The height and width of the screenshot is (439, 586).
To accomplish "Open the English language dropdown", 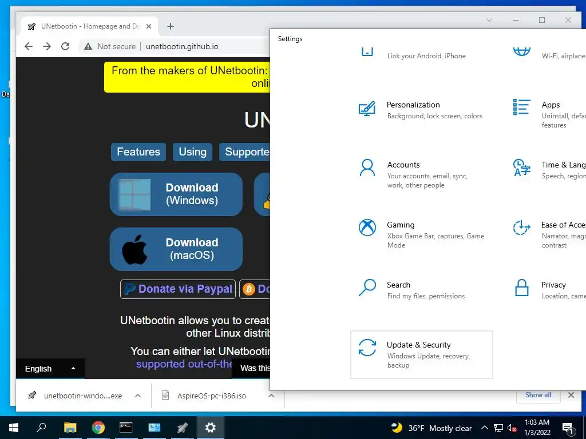I will (x=50, y=369).
